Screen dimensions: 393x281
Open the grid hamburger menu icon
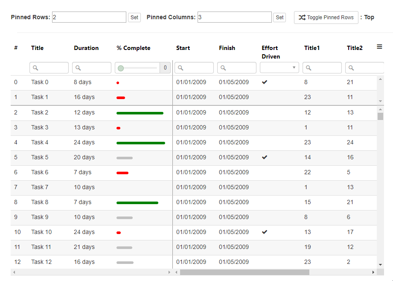click(x=379, y=47)
